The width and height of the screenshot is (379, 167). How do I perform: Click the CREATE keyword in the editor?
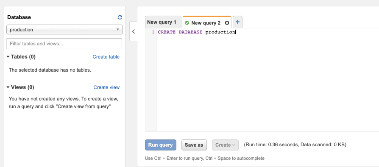(167, 32)
